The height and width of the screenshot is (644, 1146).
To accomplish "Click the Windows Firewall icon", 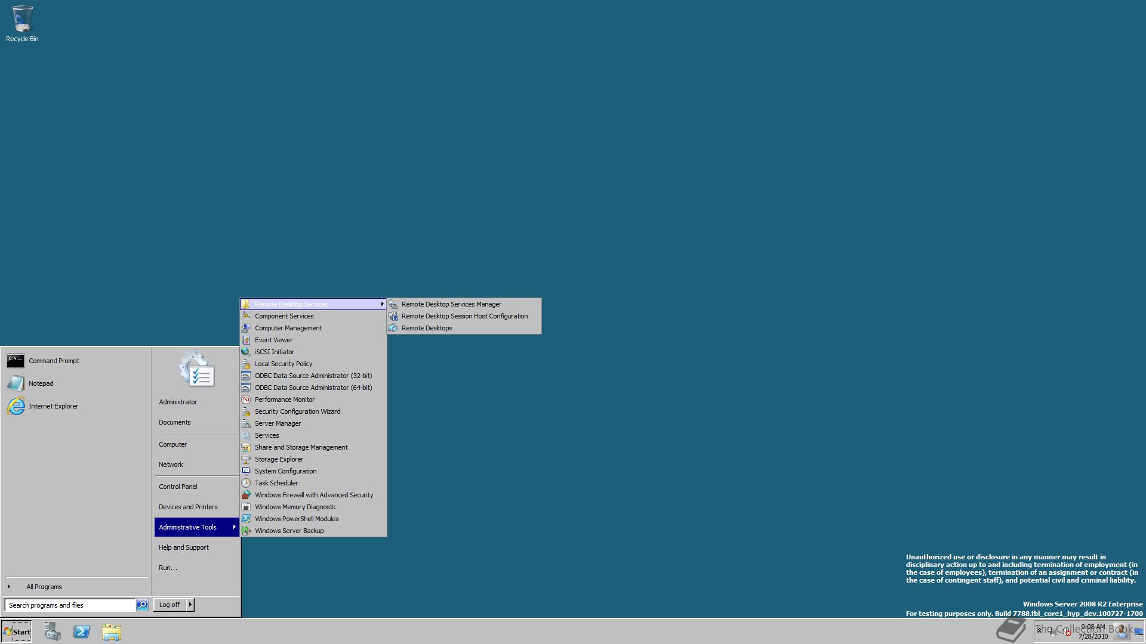I will coord(246,495).
